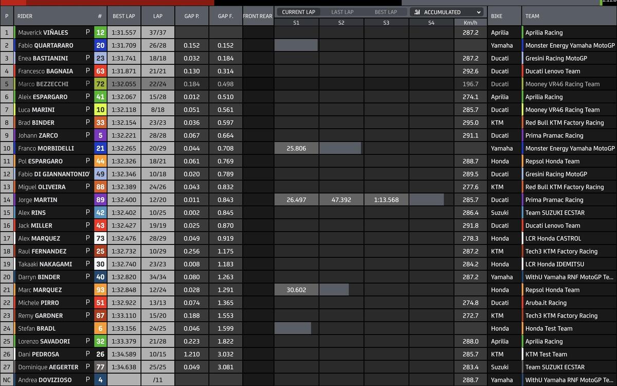The image size is (617, 386).
Task: Click the Km/h column header
Action: pos(470,23)
